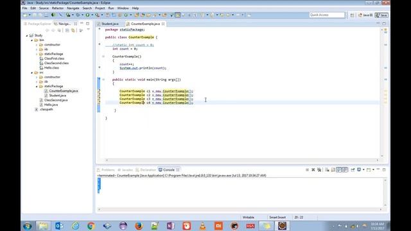Open Run button dropdown arrow
Image resolution: width=411 pixels, height=231 pixels.
click(x=92, y=15)
